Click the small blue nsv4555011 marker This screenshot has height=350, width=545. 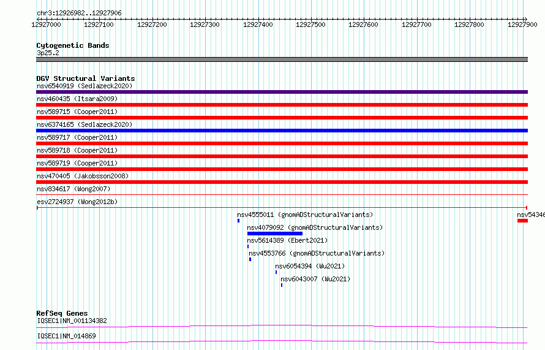(238, 221)
